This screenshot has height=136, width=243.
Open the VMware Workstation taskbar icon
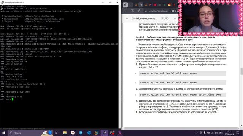coord(96,133)
